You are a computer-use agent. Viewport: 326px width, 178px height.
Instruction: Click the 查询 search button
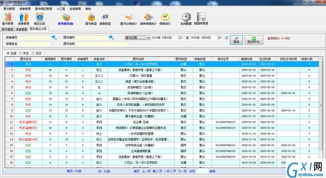pyautogui.click(x=236, y=40)
